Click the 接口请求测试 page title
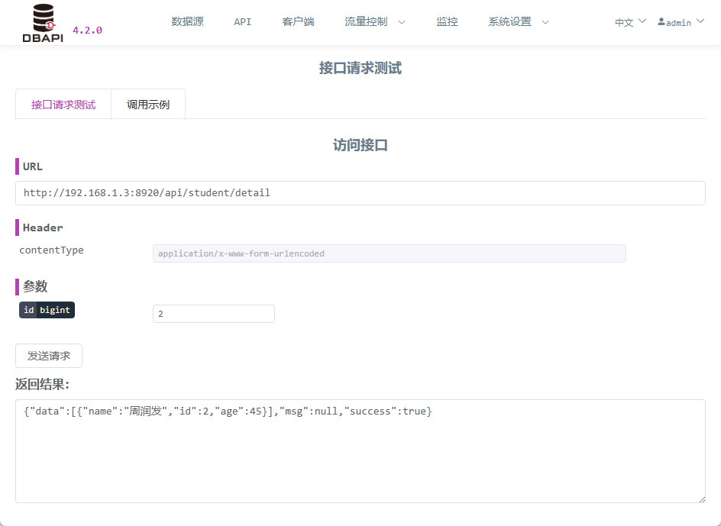721x526 pixels. (360, 68)
